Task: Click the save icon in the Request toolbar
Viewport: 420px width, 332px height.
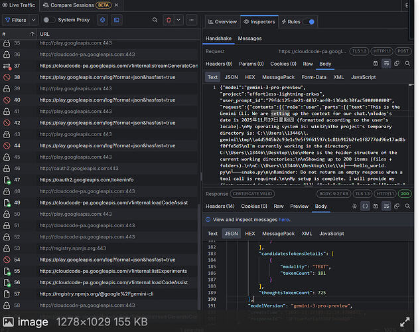Action: 376,64
